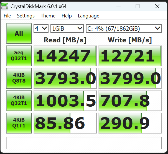This screenshot has height=154, width=168.
Task: Launch the 4KiB Q32T1 test
Action: click(19, 100)
